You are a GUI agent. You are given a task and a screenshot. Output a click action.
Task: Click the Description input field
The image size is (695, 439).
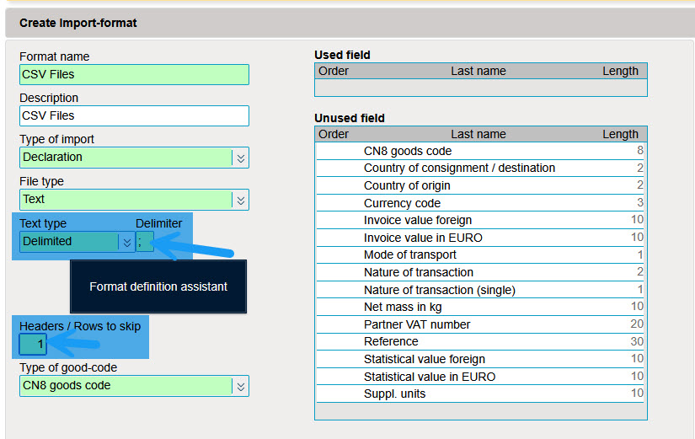tap(134, 115)
